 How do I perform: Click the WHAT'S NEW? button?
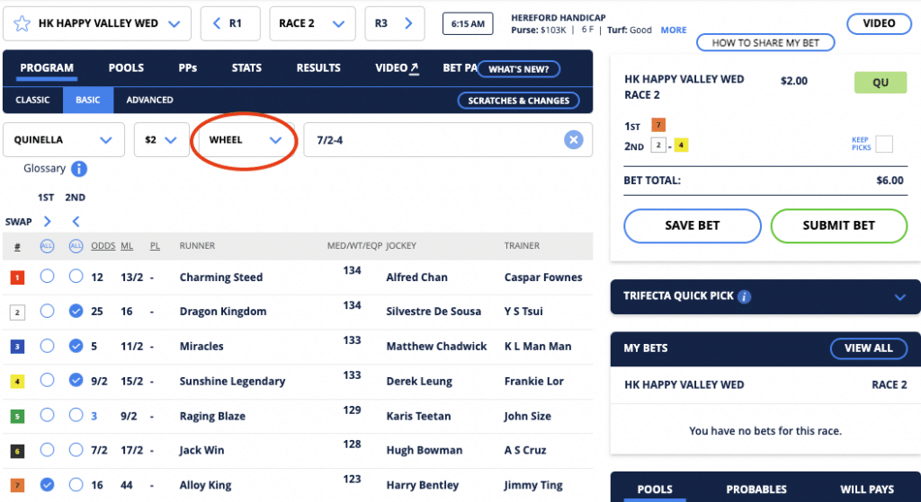tap(518, 69)
